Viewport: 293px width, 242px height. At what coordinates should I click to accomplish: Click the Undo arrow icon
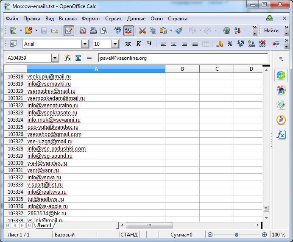point(193,31)
